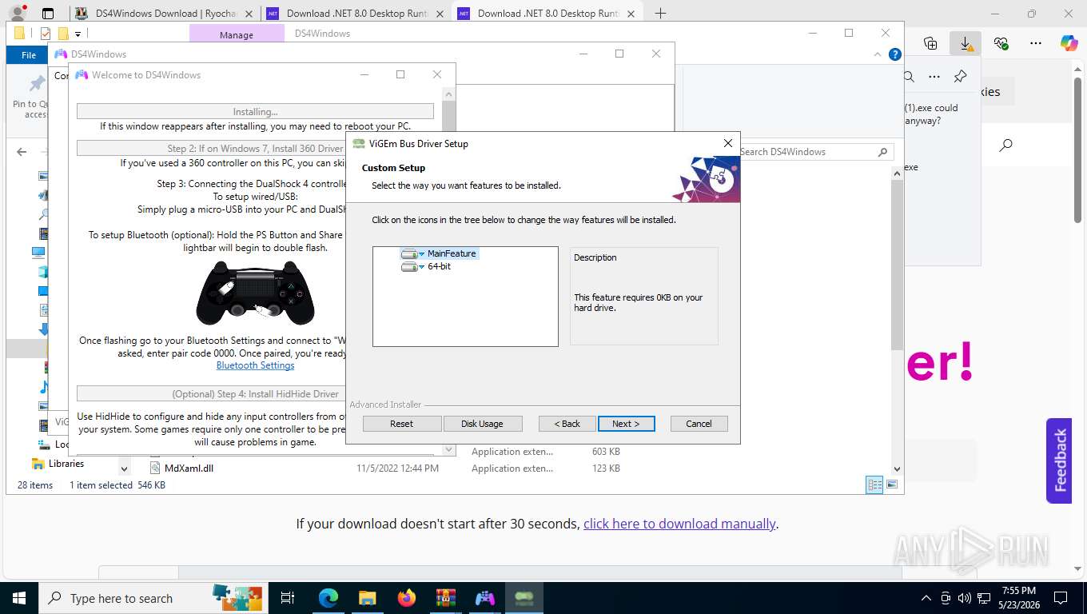The image size is (1087, 614).
Task: Open DS4Windows taskbar icon
Action: point(485,598)
